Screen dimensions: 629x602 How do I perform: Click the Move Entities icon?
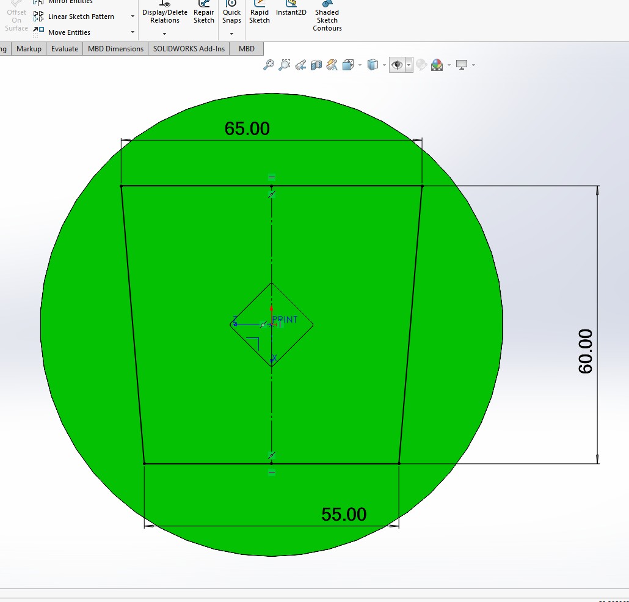click(38, 31)
